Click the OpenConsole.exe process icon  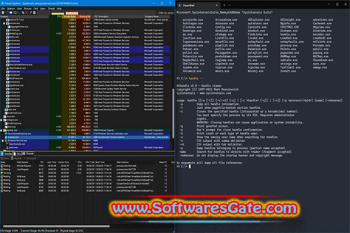(8, 144)
